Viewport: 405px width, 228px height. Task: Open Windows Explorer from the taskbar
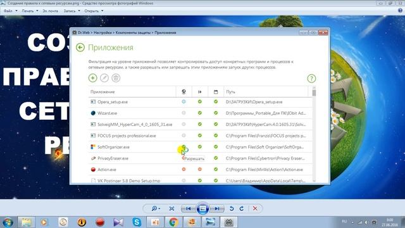click(26, 222)
